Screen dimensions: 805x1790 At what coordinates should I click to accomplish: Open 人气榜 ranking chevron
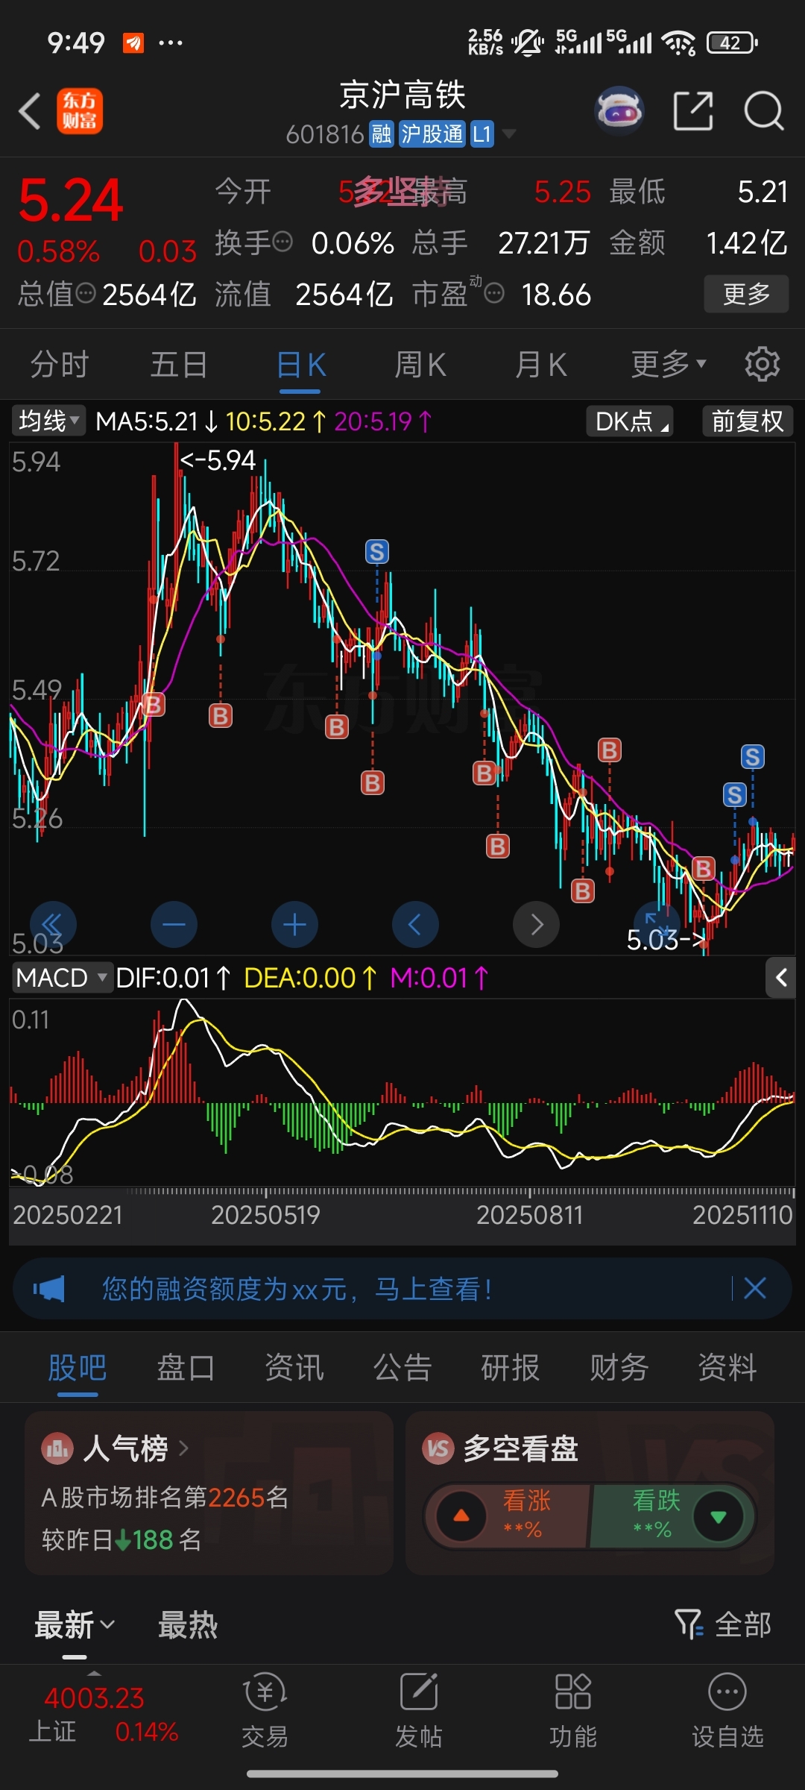pos(184,1448)
